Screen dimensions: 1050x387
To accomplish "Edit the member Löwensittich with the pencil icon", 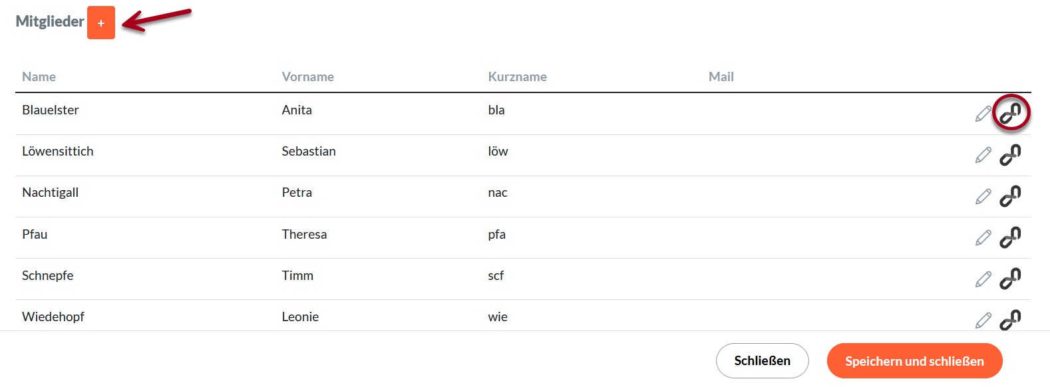I will point(983,154).
